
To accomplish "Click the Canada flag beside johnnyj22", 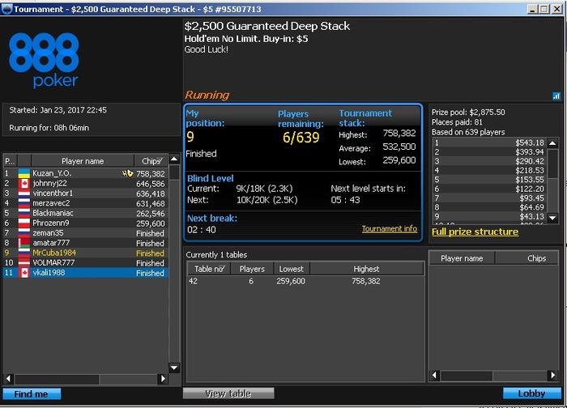I will click(24, 184).
